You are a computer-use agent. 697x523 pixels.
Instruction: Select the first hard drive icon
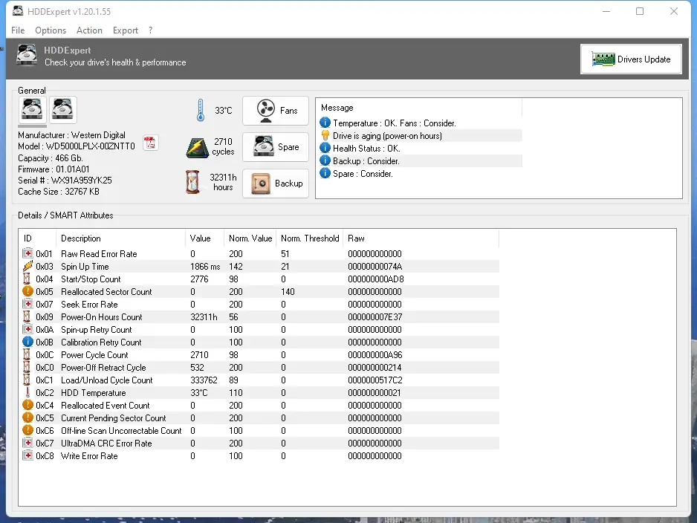(32, 110)
